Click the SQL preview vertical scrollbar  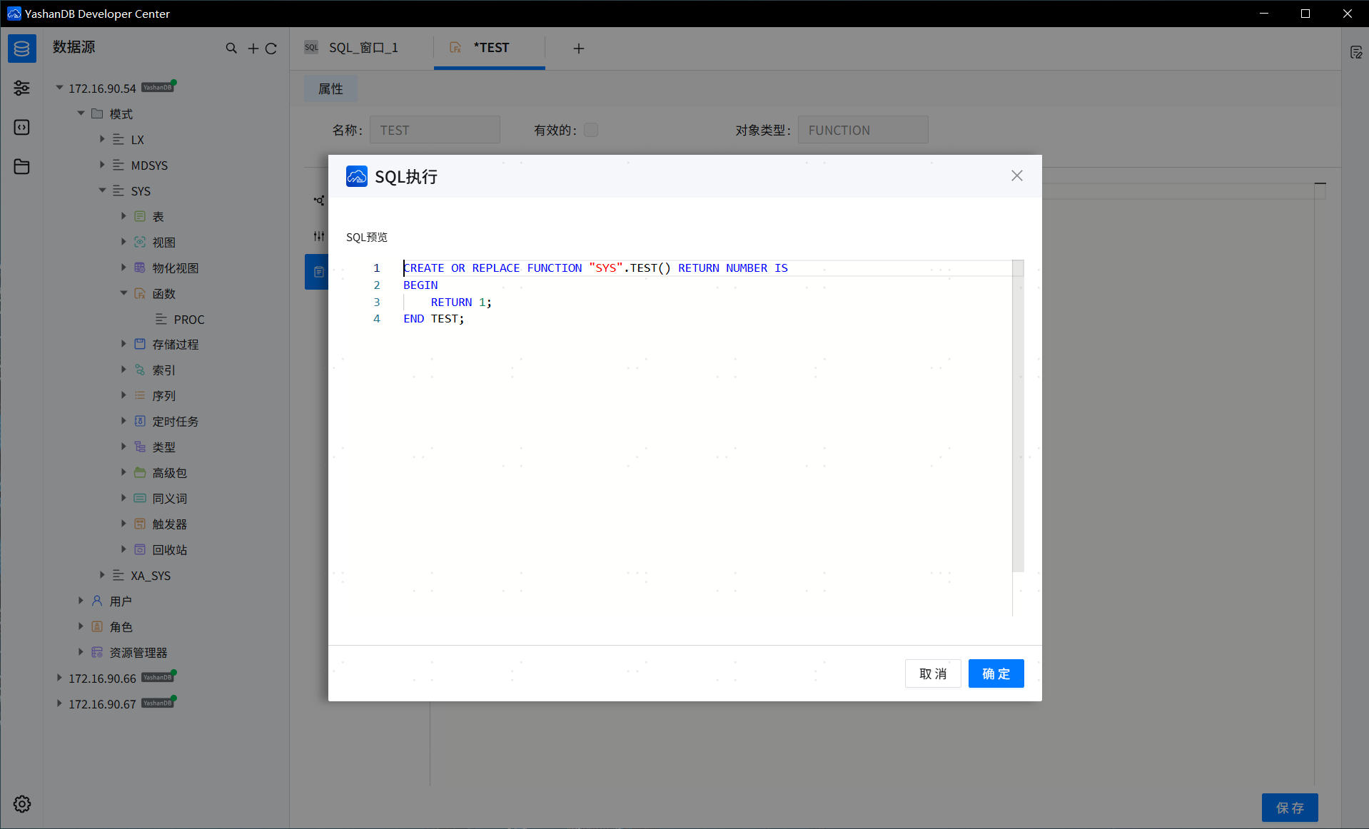pos(1018,421)
